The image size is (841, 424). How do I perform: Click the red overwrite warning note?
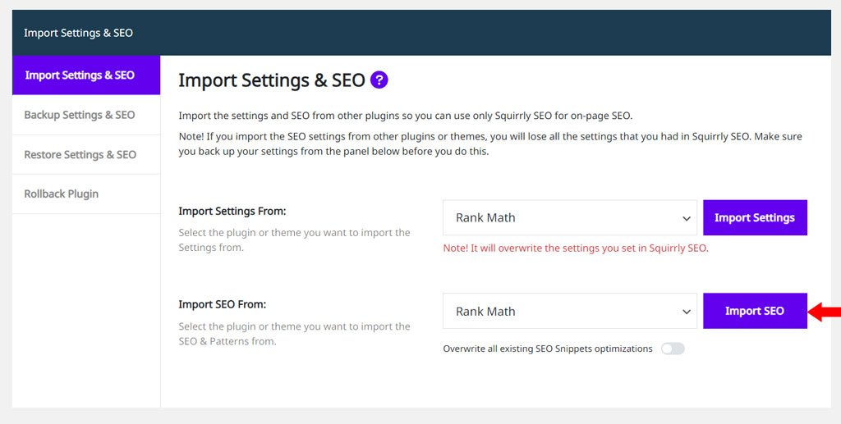click(x=576, y=248)
